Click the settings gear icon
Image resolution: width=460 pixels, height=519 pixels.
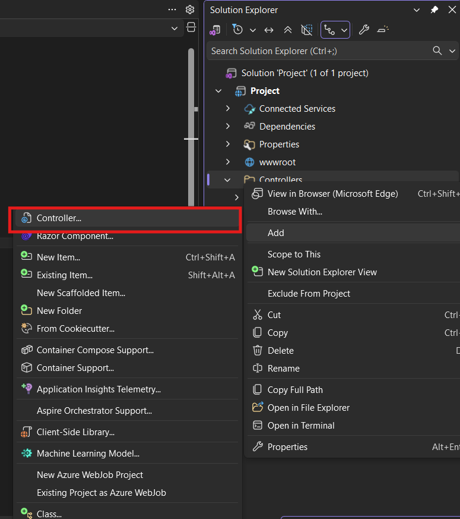pyautogui.click(x=190, y=10)
